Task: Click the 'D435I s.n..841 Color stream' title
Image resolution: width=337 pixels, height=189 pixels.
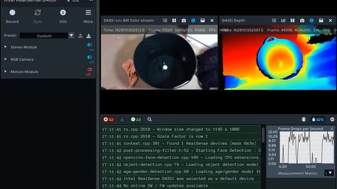Action: 128,20
